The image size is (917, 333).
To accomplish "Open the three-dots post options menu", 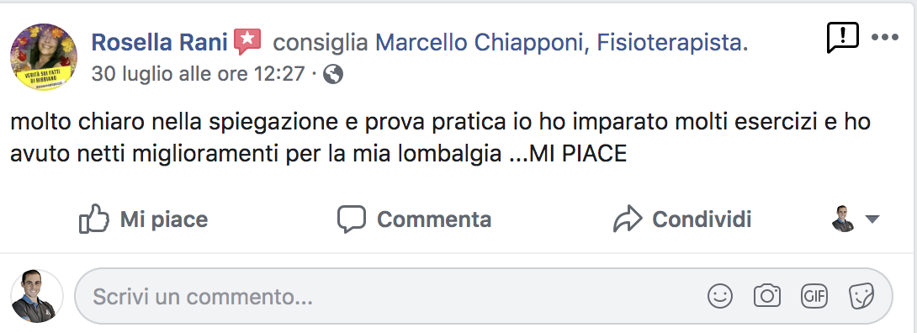I will tap(884, 37).
